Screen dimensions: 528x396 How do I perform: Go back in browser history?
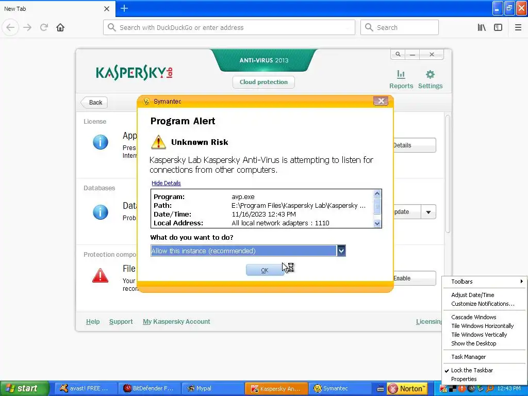tap(10, 28)
